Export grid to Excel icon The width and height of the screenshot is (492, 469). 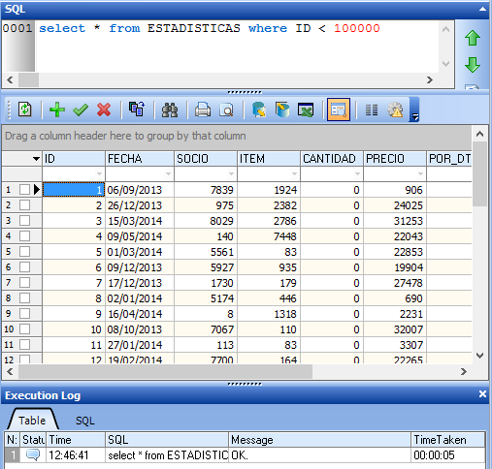click(x=306, y=109)
